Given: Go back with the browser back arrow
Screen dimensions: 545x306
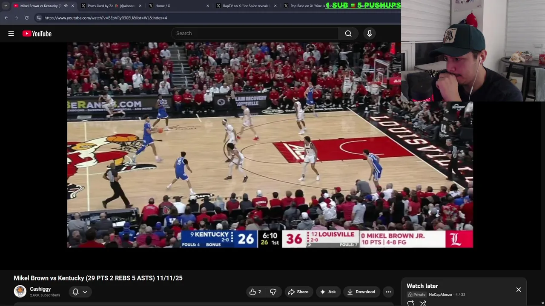Looking at the screenshot, I should coord(6,18).
